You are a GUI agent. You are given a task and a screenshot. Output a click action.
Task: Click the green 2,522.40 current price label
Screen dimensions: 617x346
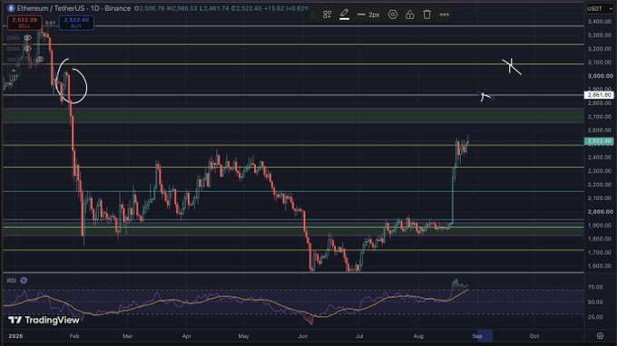pos(599,141)
